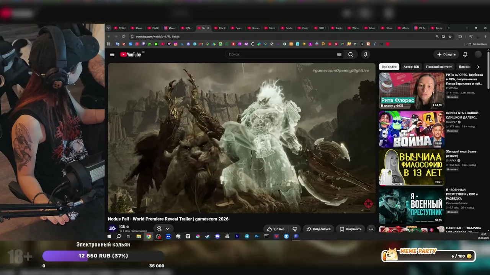This screenshot has width=490, height=275.
Task: Switch to the Hitman browser tab
Action: click(387, 28)
